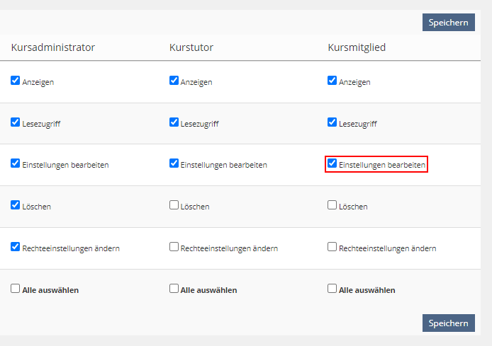Disable Lesezugriff for Kurstutor
The width and height of the screenshot is (492, 346).
174,122
